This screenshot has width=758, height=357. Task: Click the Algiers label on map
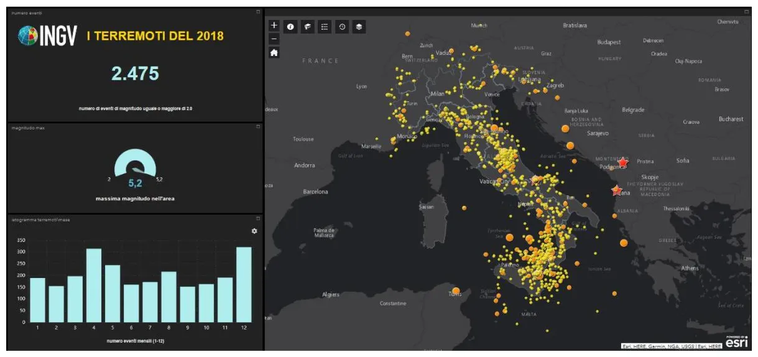[330, 294]
